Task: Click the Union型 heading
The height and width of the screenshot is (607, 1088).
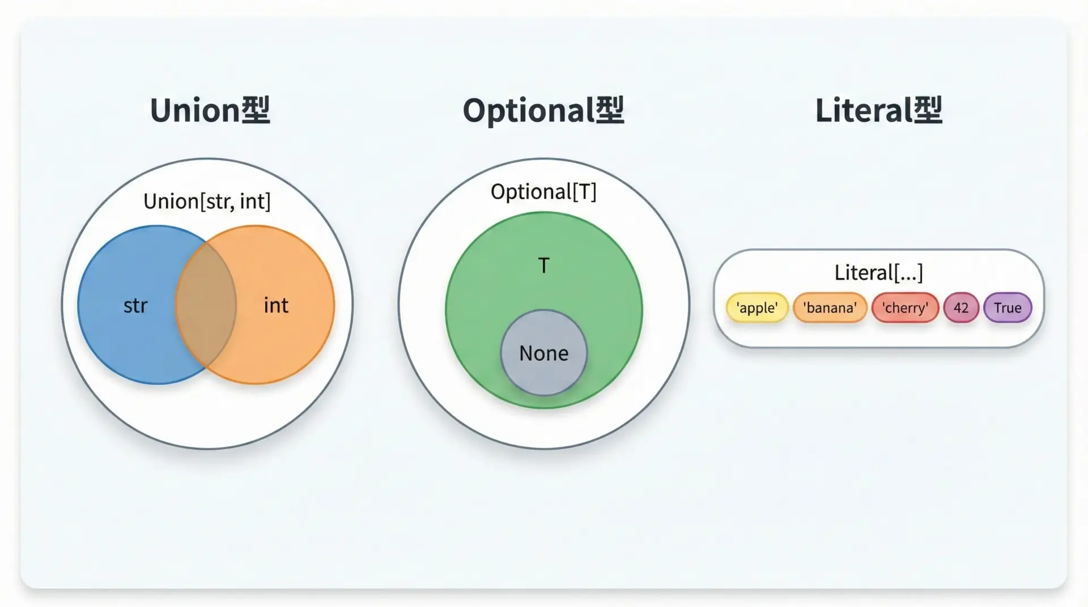Action: [x=210, y=110]
